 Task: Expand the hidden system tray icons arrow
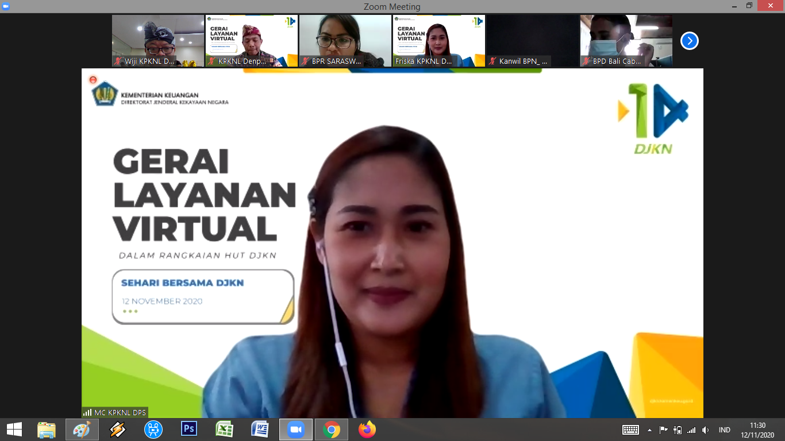[x=650, y=430]
